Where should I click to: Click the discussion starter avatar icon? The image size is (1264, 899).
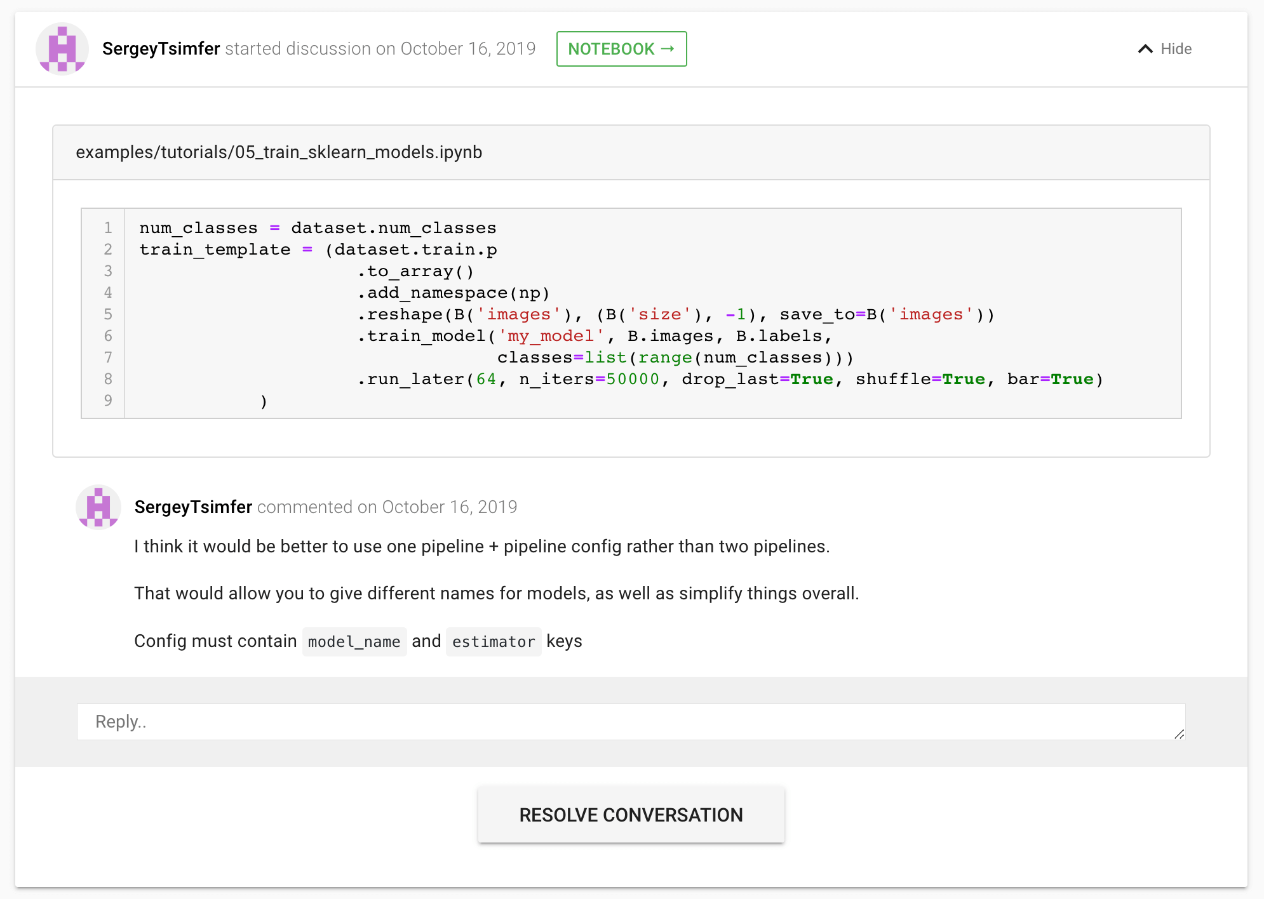point(62,48)
